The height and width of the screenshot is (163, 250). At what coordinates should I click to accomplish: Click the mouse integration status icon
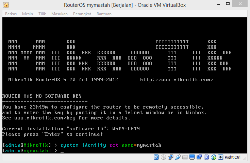point(214,157)
